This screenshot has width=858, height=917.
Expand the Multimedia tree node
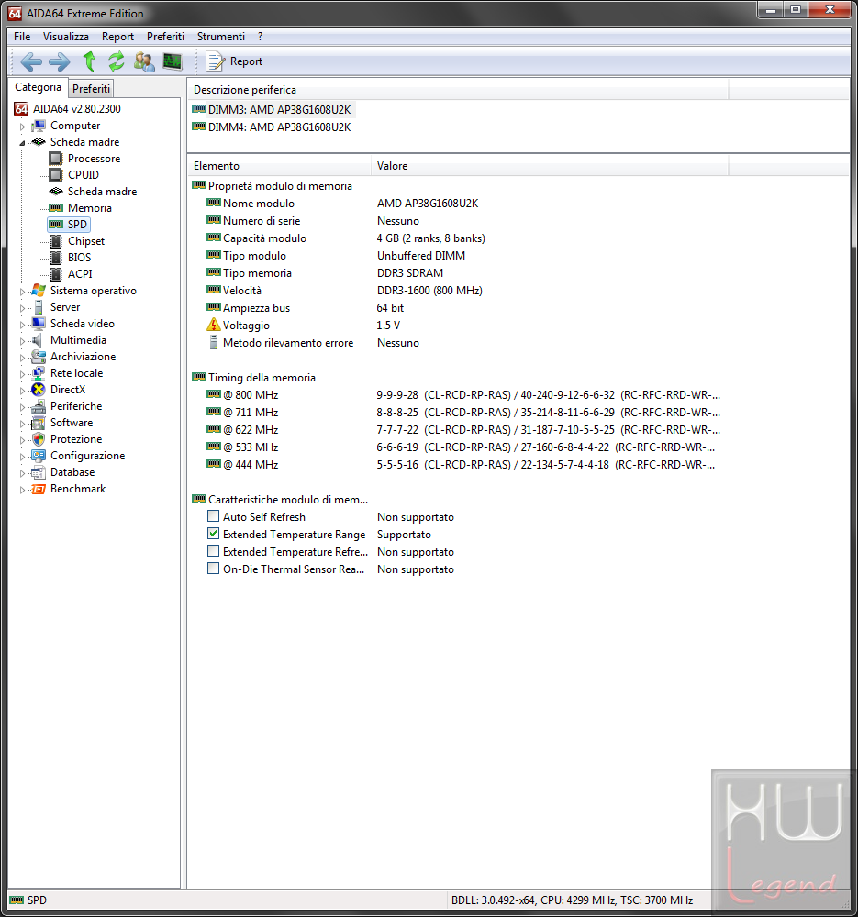coord(22,341)
